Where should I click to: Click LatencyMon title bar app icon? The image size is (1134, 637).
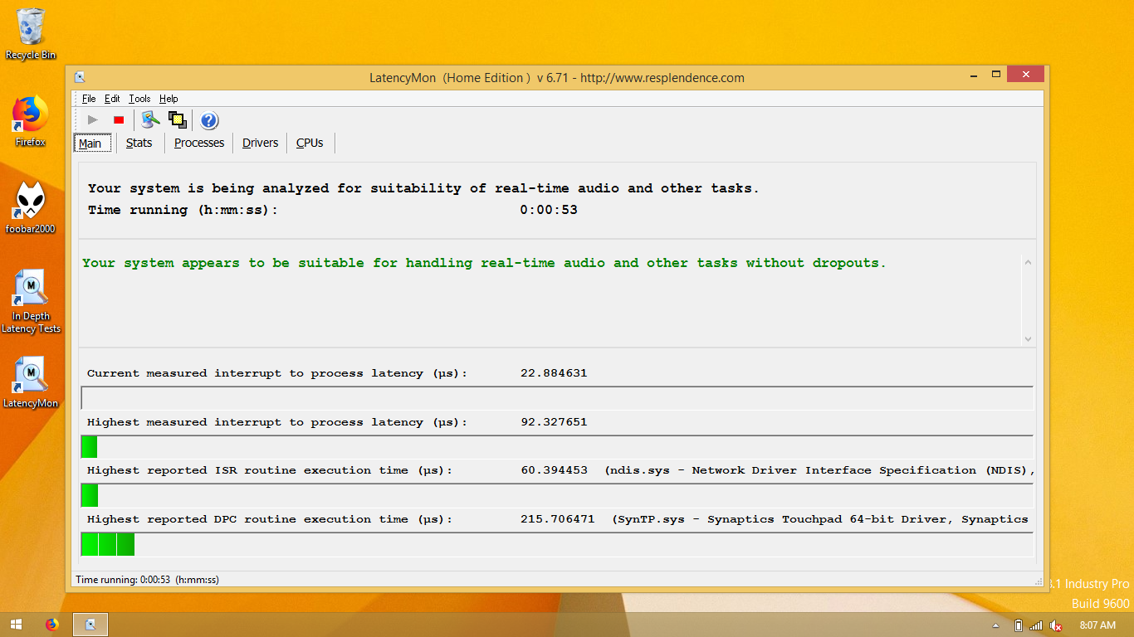[80, 77]
